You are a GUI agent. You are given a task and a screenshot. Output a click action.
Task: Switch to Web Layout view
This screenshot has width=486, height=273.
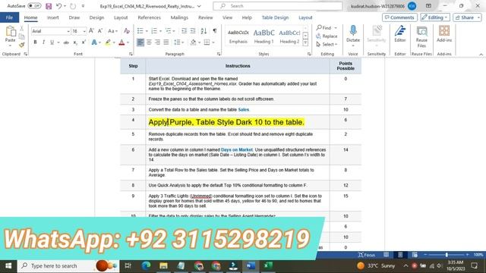[x=415, y=255]
